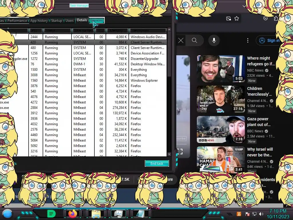
Task: Select the Firefox process using 274,284 K
Action: click(x=83, y=108)
